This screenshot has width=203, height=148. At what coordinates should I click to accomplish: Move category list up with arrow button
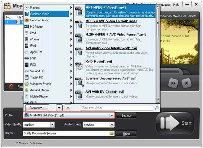68,108
